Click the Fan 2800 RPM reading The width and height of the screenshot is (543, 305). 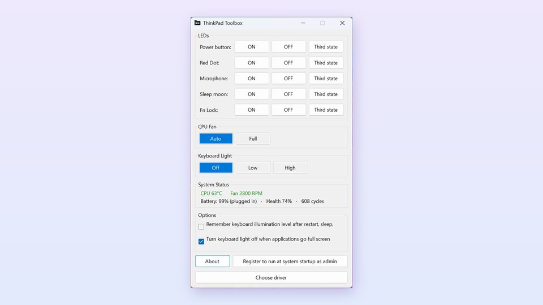(x=246, y=193)
